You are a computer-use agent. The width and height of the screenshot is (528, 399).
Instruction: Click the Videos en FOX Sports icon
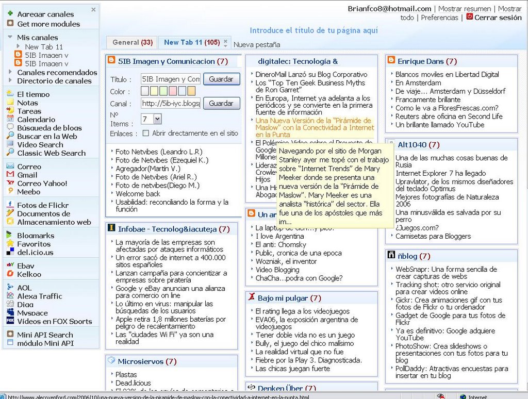pyautogui.click(x=10, y=321)
